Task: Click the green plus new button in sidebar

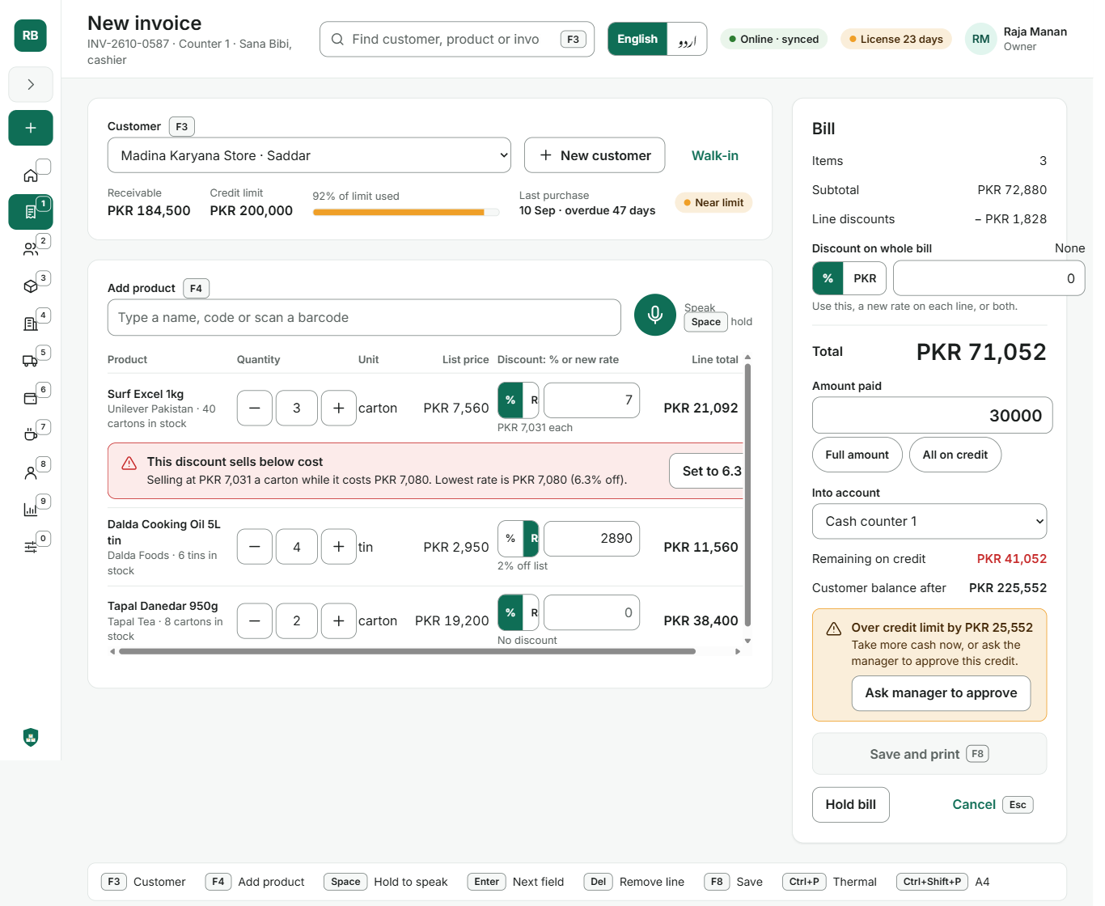Action: pos(31,128)
